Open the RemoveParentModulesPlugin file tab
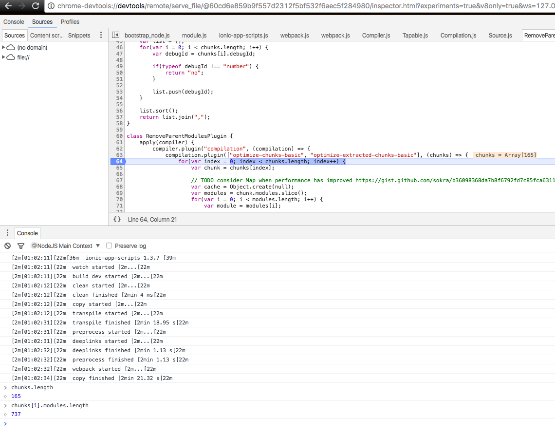555x436 pixels. 538,36
